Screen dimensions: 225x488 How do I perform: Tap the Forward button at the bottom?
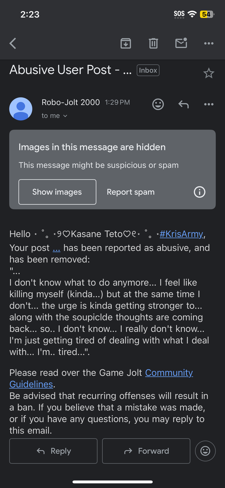pos(146,451)
